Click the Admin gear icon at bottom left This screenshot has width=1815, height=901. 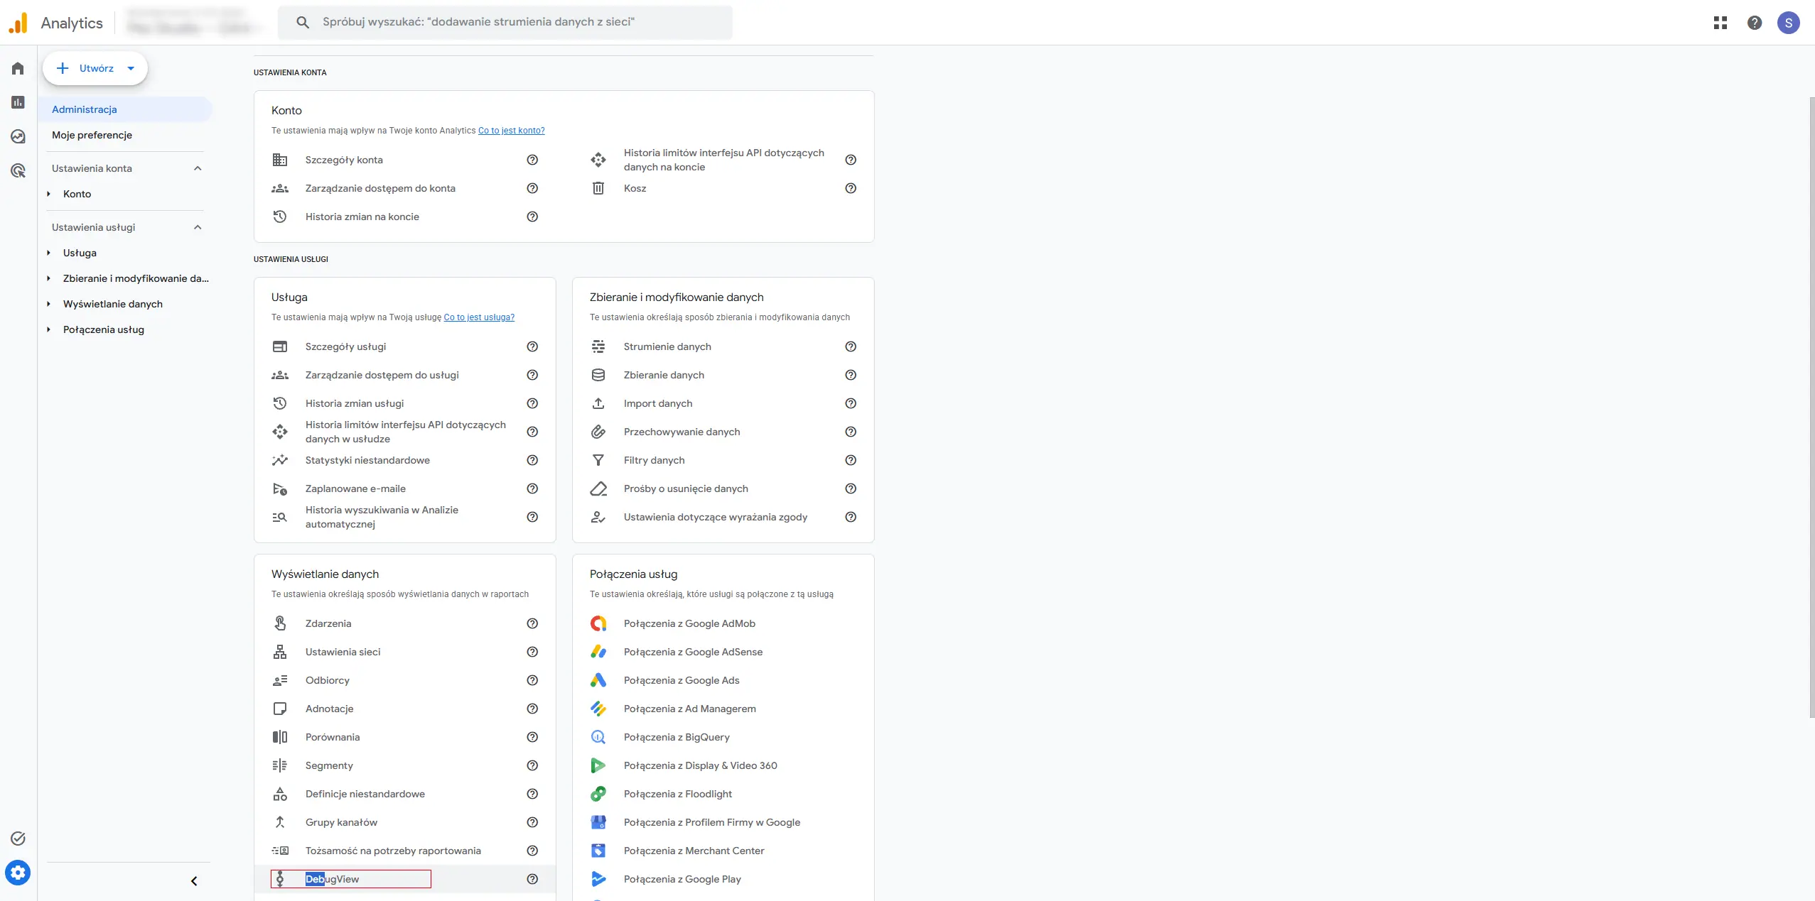coord(18,873)
